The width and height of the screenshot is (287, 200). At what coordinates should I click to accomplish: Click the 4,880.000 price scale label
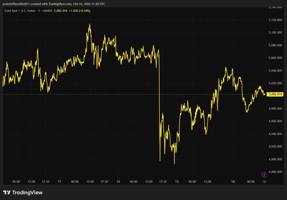tap(275, 172)
